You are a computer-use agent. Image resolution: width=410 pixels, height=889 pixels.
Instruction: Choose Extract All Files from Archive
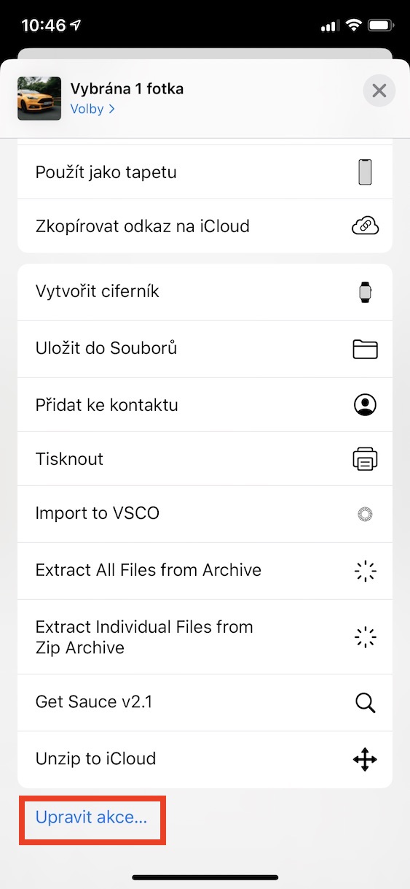[x=205, y=571]
